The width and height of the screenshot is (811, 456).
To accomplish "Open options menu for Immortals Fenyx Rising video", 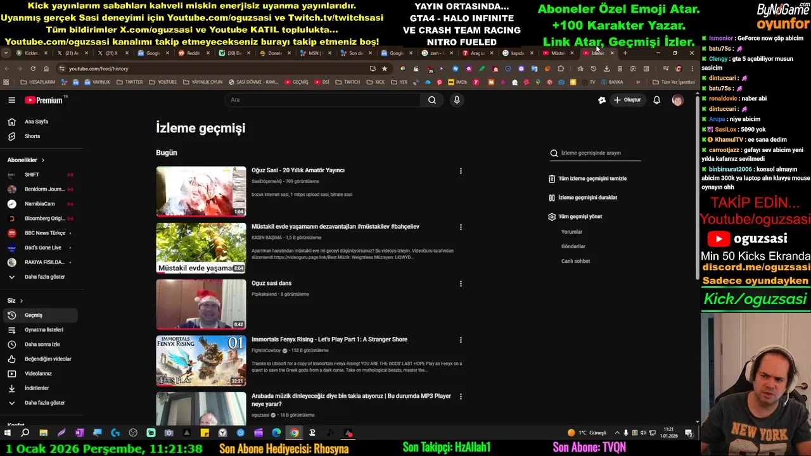I will pos(461,340).
